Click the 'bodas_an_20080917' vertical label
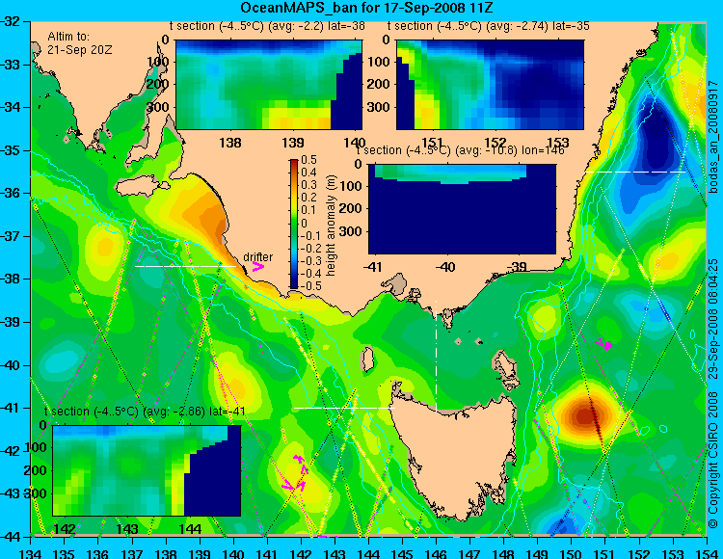Viewport: 723px width, 559px height. pyautogui.click(x=713, y=136)
